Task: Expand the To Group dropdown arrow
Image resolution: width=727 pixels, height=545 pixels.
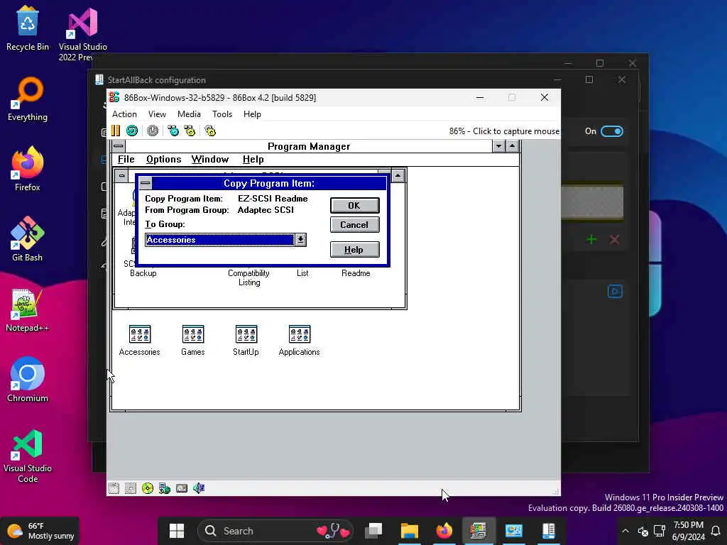Action: [x=300, y=240]
